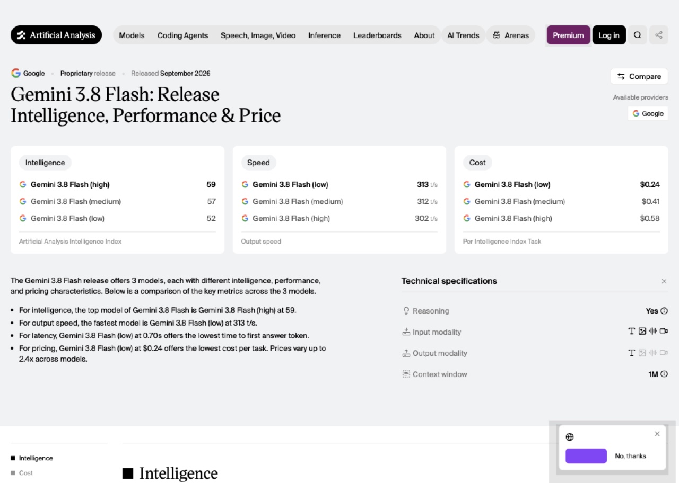Screen dimensions: 679x483
Task: Click the text icon in the Output modality row
Action: click(x=631, y=353)
